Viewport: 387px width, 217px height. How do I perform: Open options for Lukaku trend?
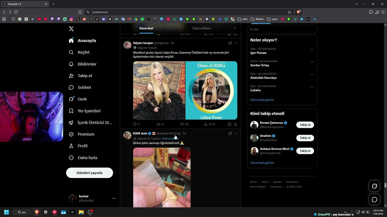pyautogui.click(x=312, y=87)
